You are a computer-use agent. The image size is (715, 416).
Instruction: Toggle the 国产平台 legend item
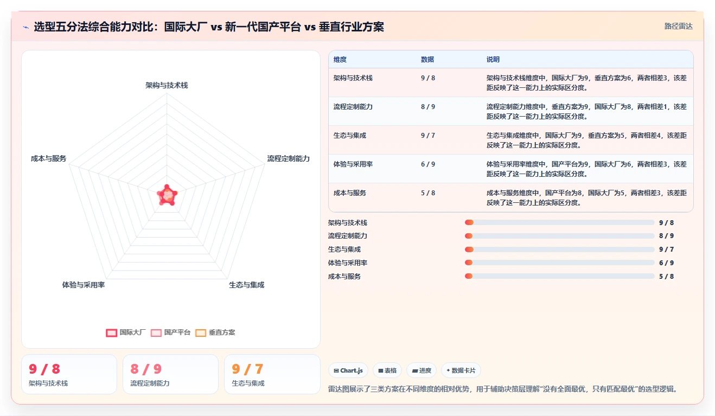[170, 332]
